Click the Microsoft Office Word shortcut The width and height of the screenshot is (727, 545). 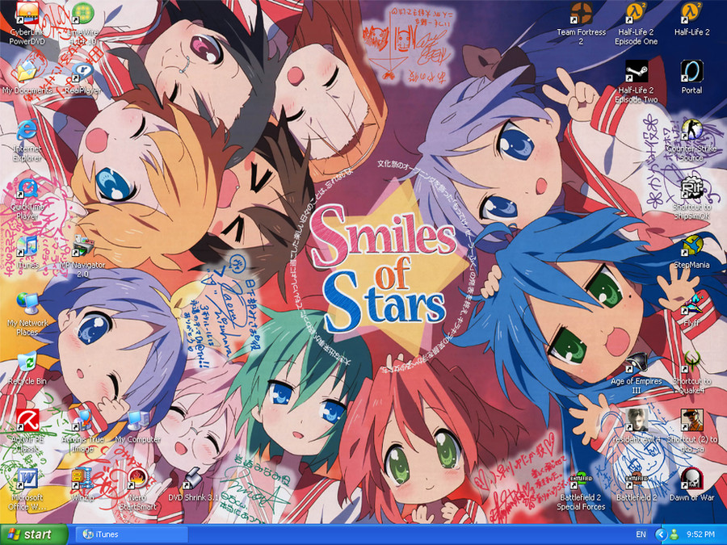click(x=27, y=479)
